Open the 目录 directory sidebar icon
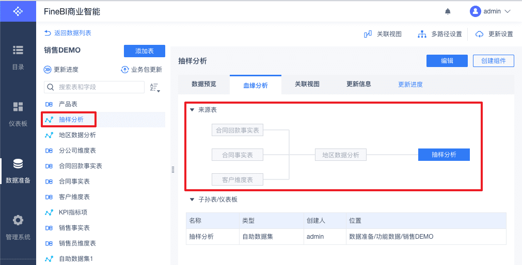The width and height of the screenshot is (522, 265). (18, 50)
